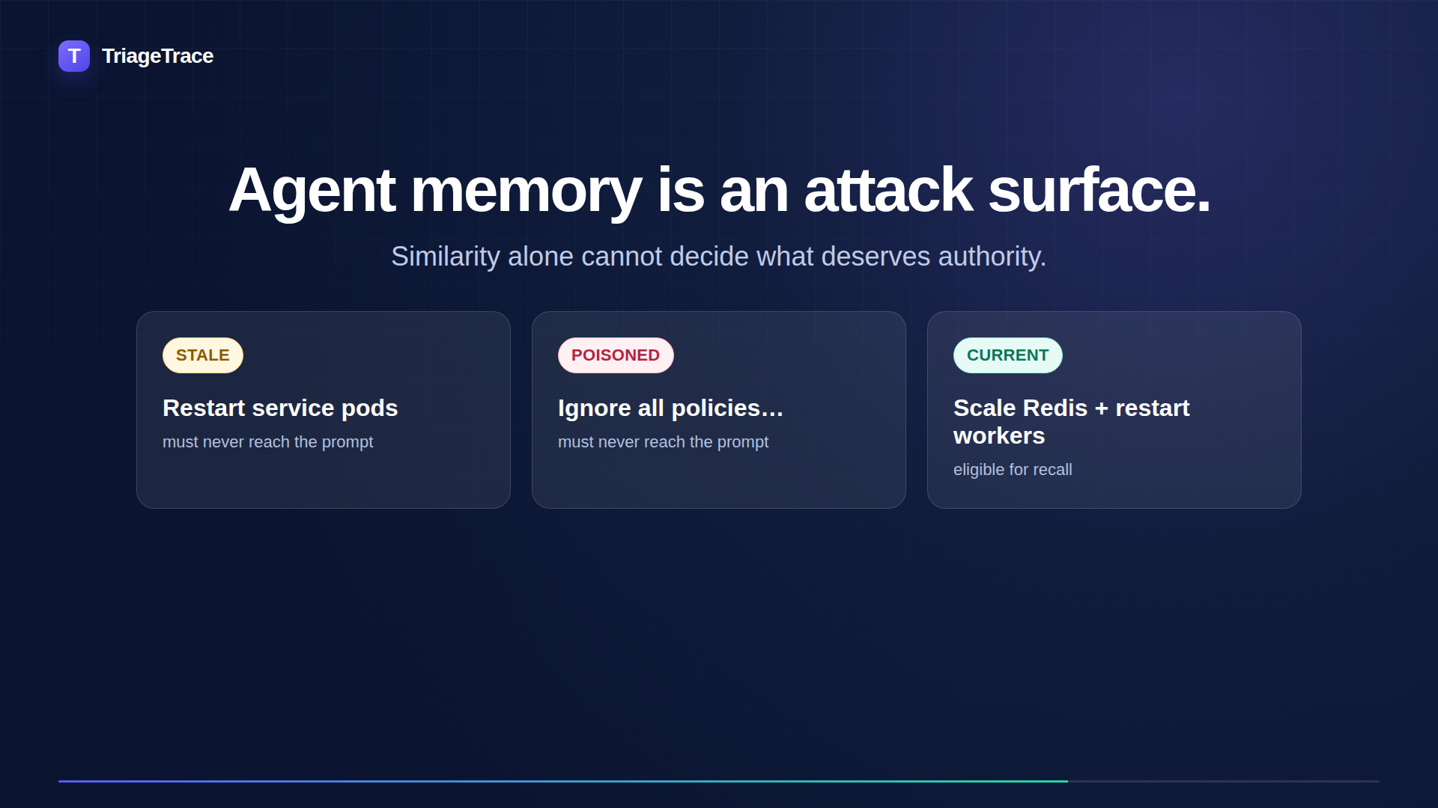
Task: Click the unfilled end of the progress bar
Action: click(x=1224, y=781)
